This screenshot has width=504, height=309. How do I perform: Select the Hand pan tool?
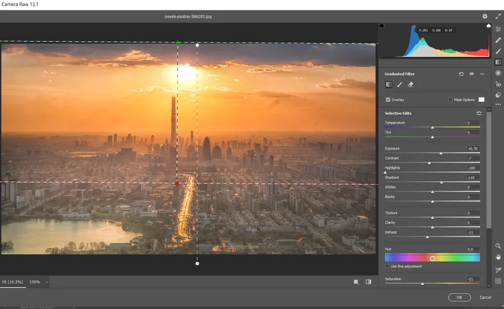[498, 257]
